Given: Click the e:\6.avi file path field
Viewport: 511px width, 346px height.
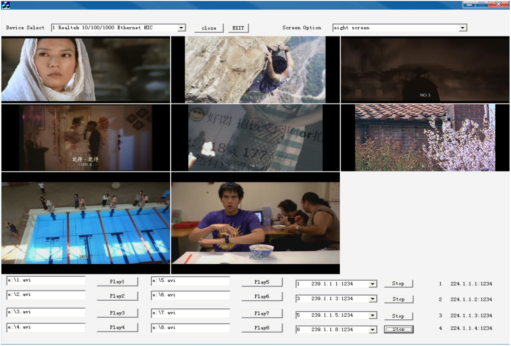Looking at the screenshot, I should (x=191, y=295).
